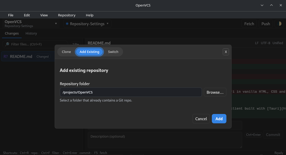Image resolution: width=286 pixels, height=155 pixels.
Task: Click the Description (optional) text area
Action: 165,140
